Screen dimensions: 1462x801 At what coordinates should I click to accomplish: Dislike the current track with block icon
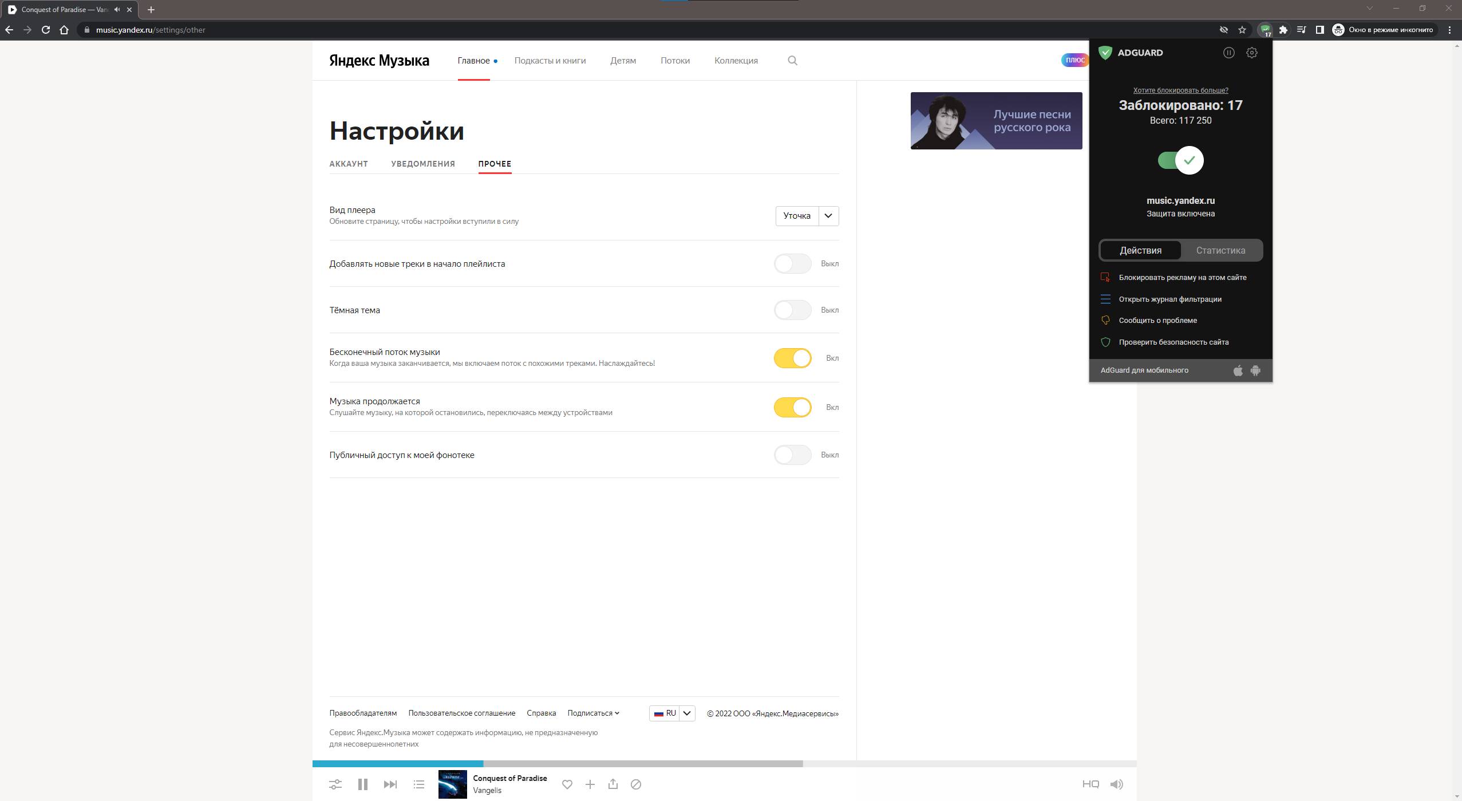pyautogui.click(x=636, y=784)
